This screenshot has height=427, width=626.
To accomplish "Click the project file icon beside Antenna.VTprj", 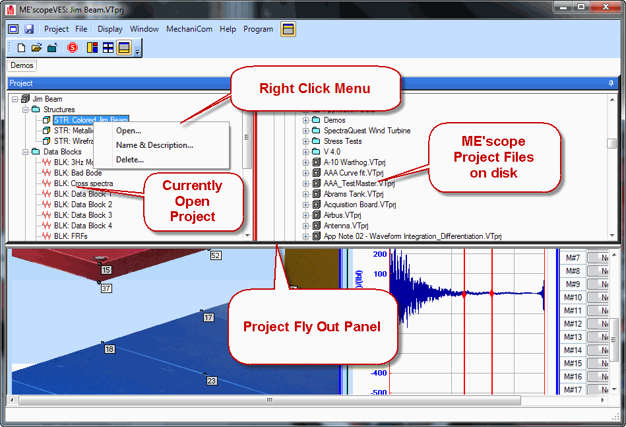I will [x=317, y=226].
